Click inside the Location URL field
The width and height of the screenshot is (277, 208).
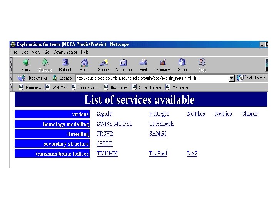[152, 78]
